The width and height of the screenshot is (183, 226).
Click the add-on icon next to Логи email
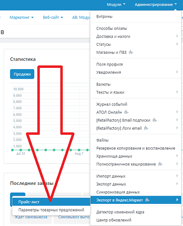click(146, 128)
